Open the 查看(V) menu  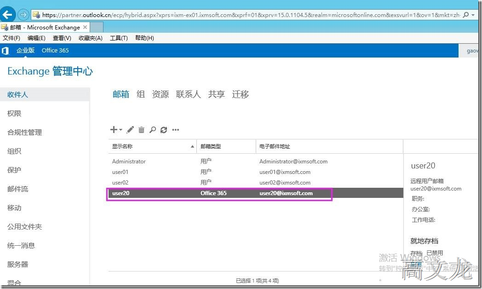62,38
